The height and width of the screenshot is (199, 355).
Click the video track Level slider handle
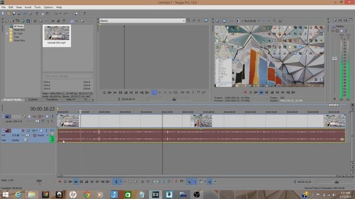click(37, 122)
